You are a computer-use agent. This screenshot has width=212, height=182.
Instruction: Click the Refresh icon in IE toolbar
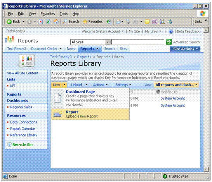click(48, 22)
